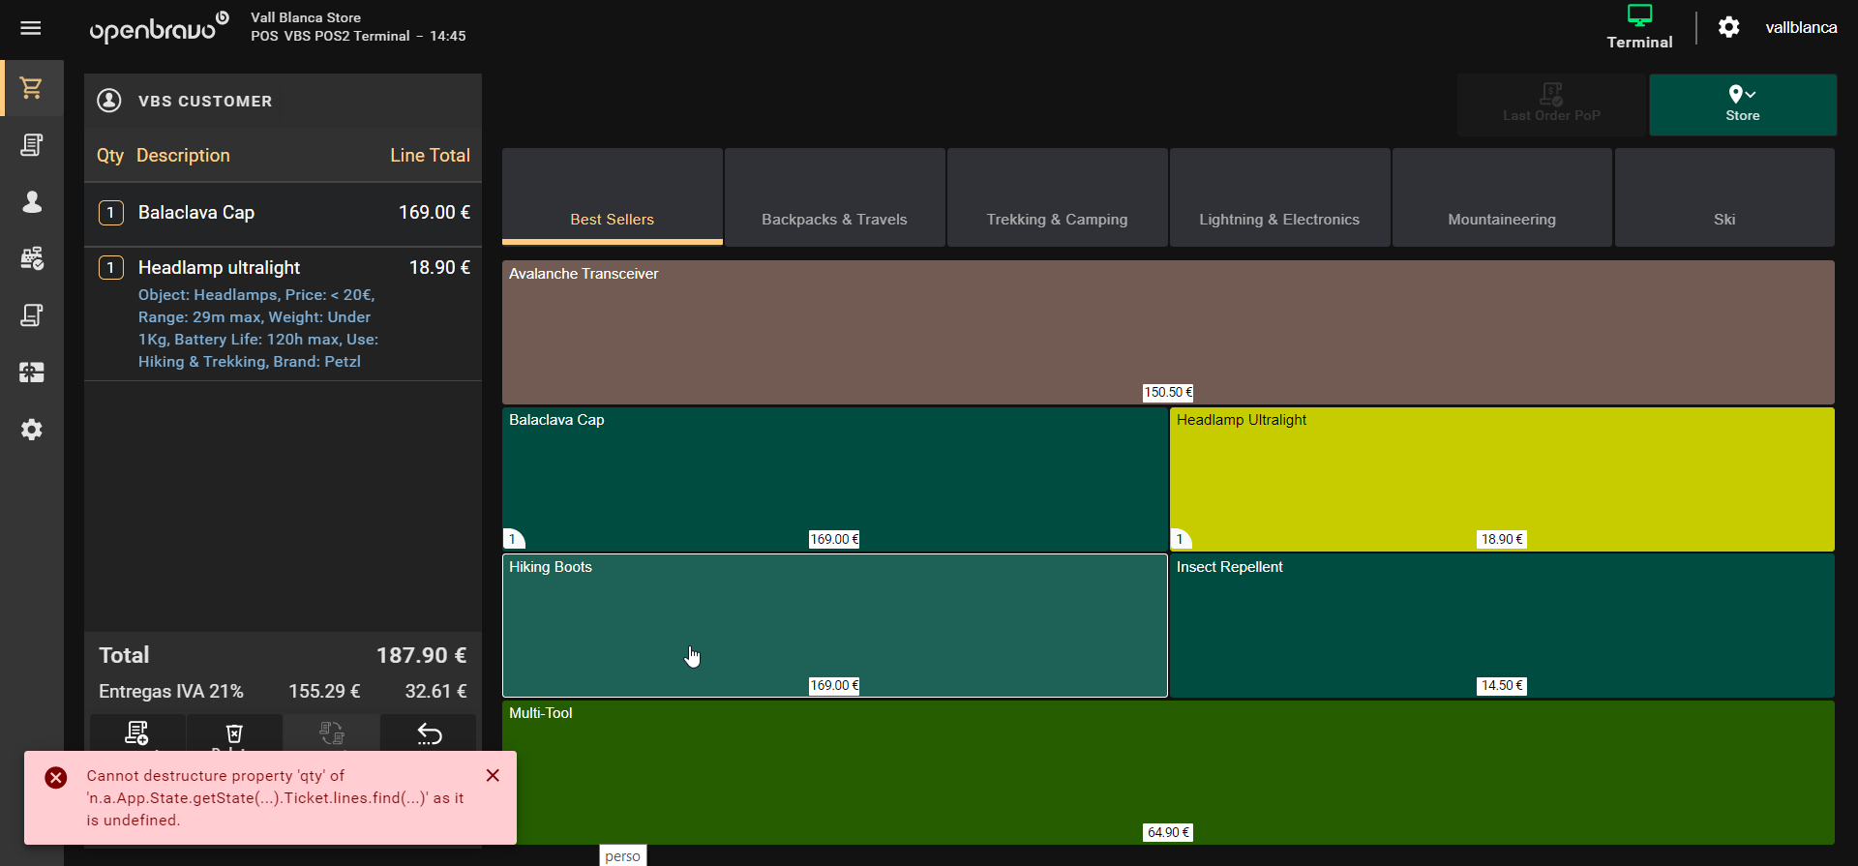Dismiss the error notification

(x=493, y=775)
